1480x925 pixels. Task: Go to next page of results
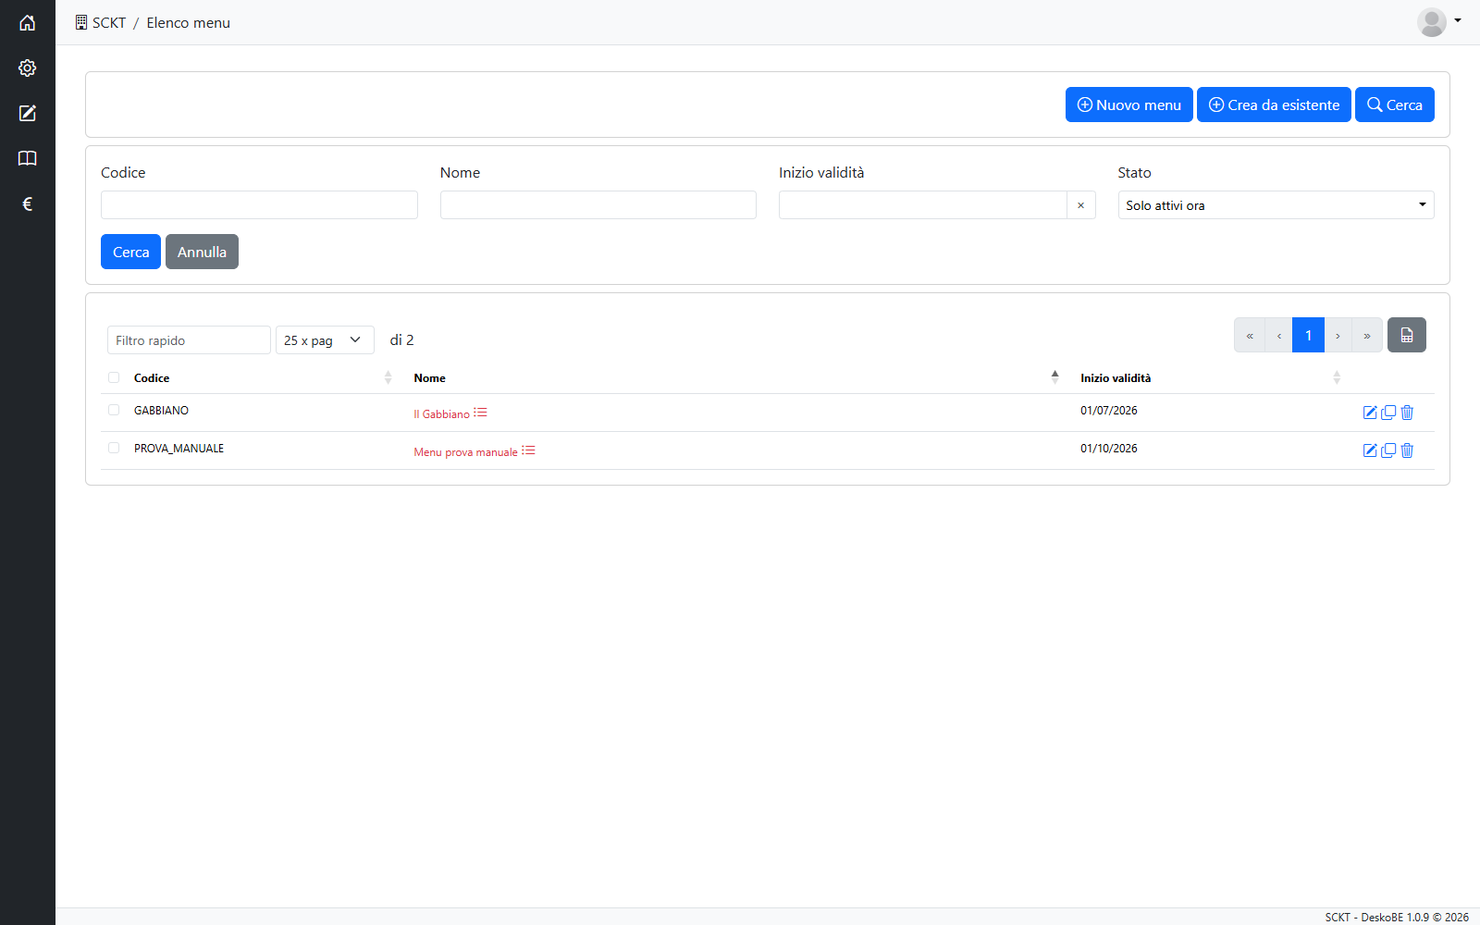(x=1338, y=335)
